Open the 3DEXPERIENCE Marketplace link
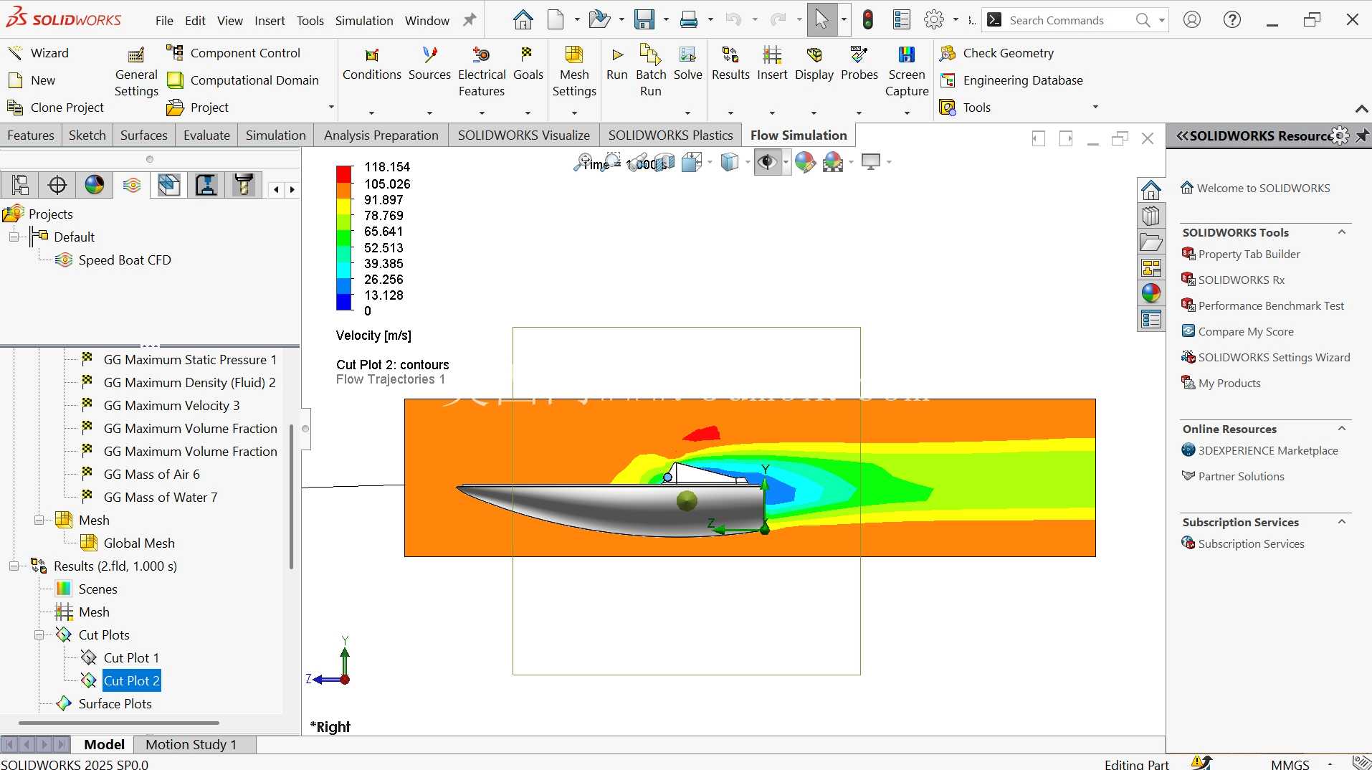Screen dimensions: 1372x770 click(1259, 450)
